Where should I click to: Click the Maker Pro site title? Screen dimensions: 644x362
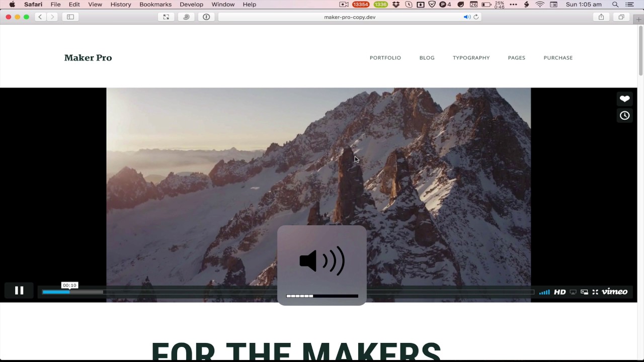coord(88,58)
